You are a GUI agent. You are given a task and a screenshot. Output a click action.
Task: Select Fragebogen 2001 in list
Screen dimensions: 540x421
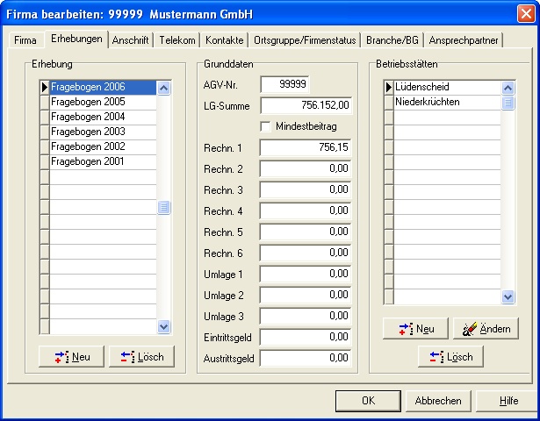pyautogui.click(x=103, y=161)
